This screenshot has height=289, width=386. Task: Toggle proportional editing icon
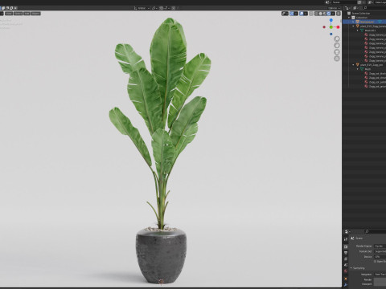[x=174, y=8]
